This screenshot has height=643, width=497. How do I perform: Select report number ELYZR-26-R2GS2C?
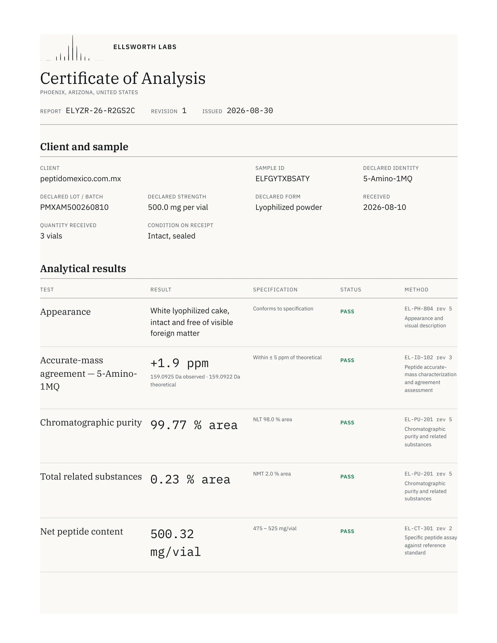coord(100,111)
